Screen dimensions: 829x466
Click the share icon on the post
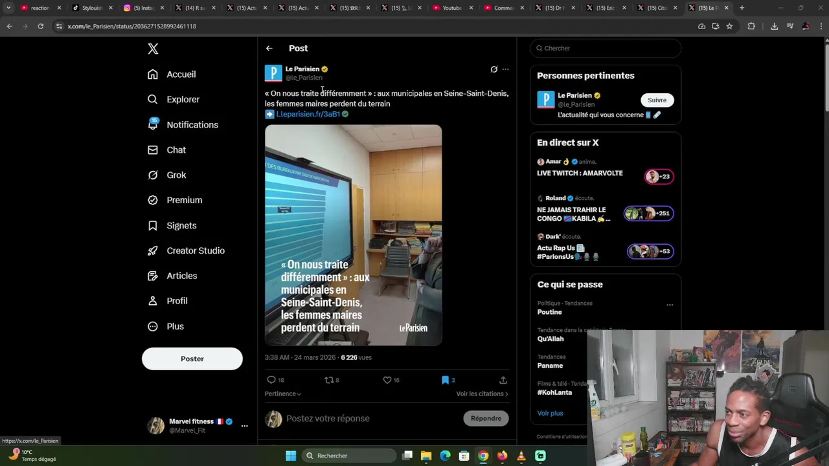(x=503, y=381)
